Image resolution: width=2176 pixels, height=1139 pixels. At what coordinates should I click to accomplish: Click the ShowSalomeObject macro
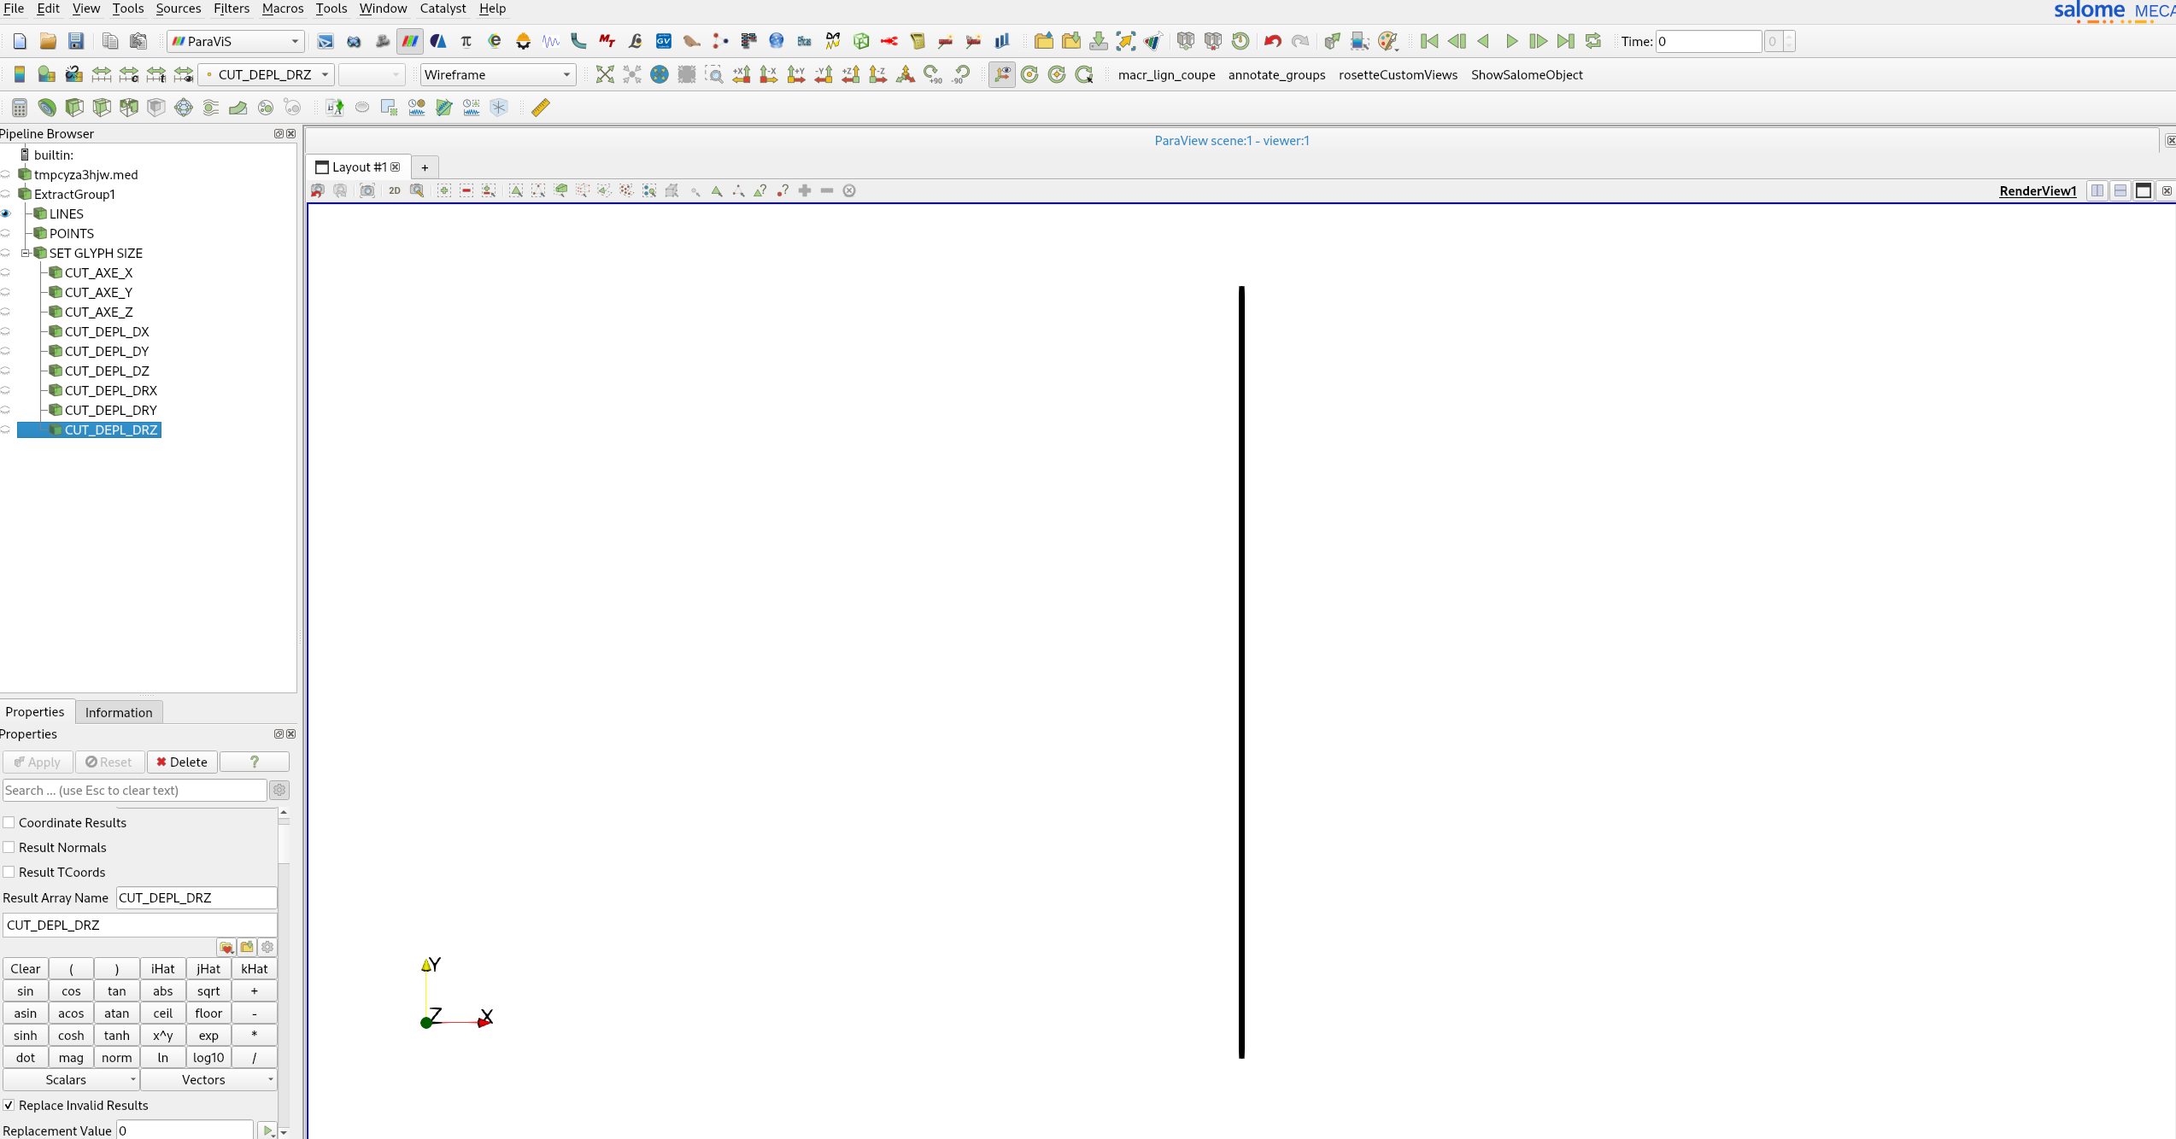click(1527, 75)
